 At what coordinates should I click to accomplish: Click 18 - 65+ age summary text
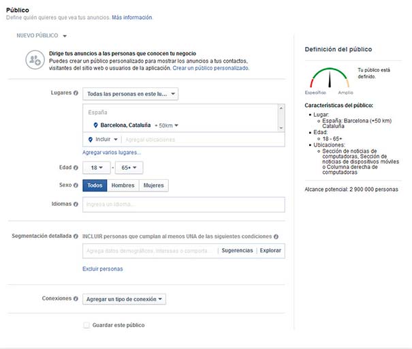[332, 138]
